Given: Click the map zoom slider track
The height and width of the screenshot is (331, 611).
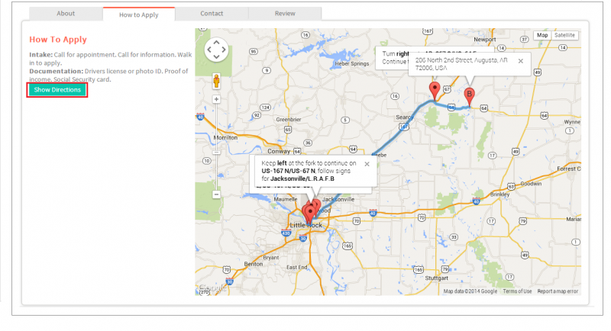Looking at the screenshot, I should click(x=216, y=146).
